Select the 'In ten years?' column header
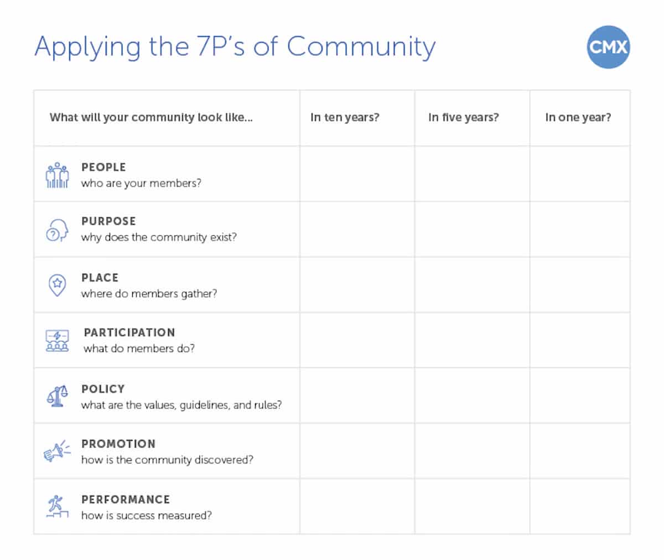The image size is (664, 560). point(345,117)
